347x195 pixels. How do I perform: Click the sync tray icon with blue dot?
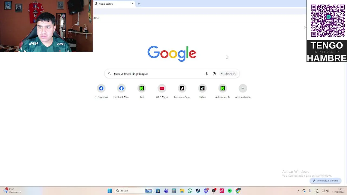[x=304, y=191]
